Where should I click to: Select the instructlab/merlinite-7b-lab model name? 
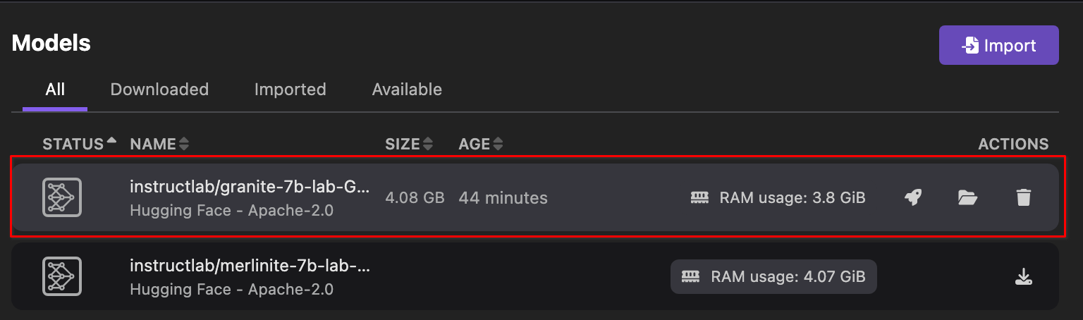250,266
